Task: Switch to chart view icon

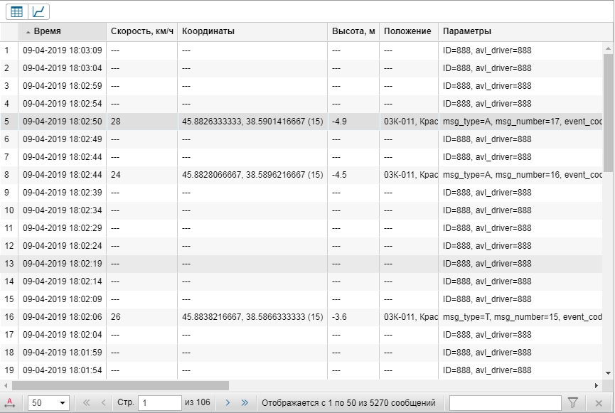Action: [39, 11]
